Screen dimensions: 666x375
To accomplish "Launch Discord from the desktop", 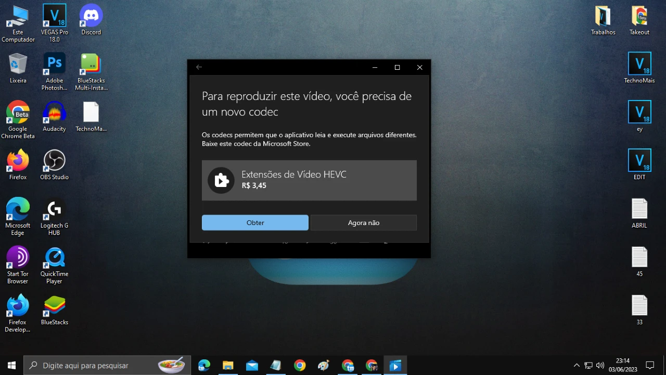I will (x=91, y=17).
